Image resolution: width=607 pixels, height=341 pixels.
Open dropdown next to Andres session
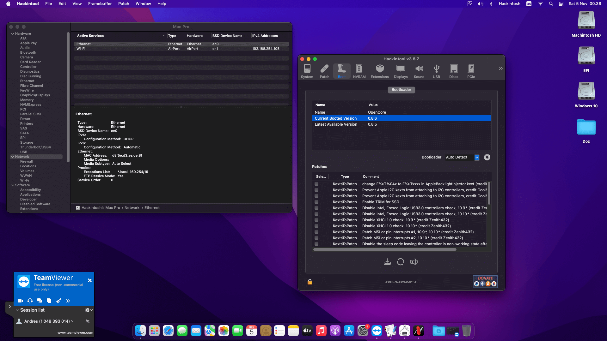pyautogui.click(x=72, y=321)
